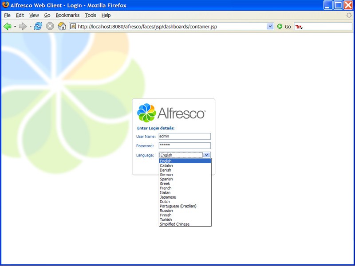This screenshot has height=266, width=355.
Task: Select Japanese from the language list
Action: (x=168, y=197)
